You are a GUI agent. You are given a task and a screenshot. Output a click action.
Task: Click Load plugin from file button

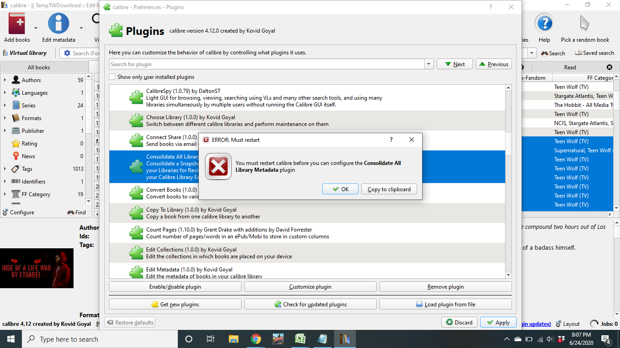coord(446,304)
